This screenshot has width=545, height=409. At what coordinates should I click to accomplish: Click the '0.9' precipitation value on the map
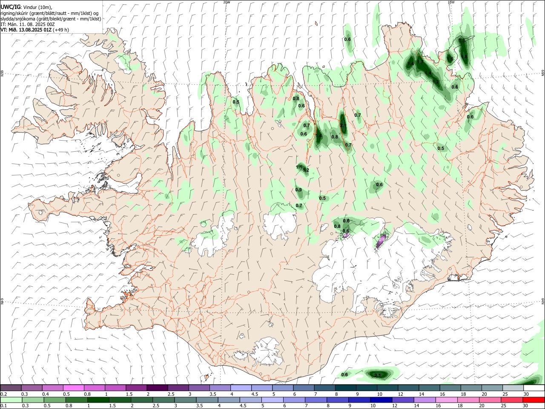click(298, 190)
